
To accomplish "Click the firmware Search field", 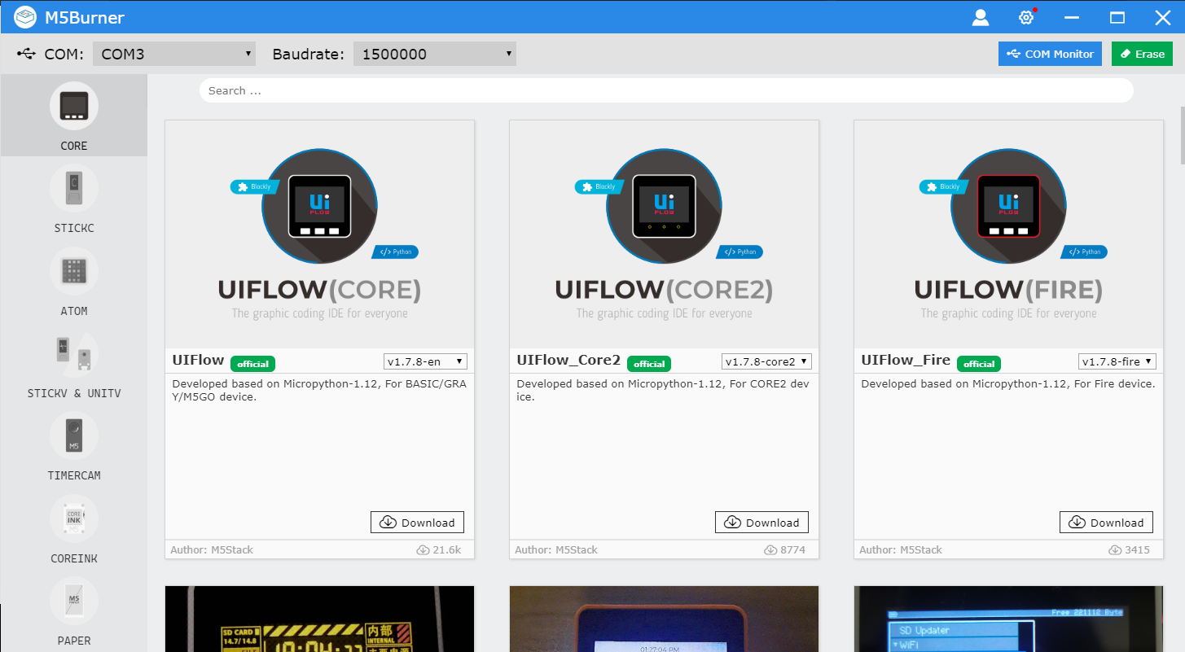I will coord(666,90).
